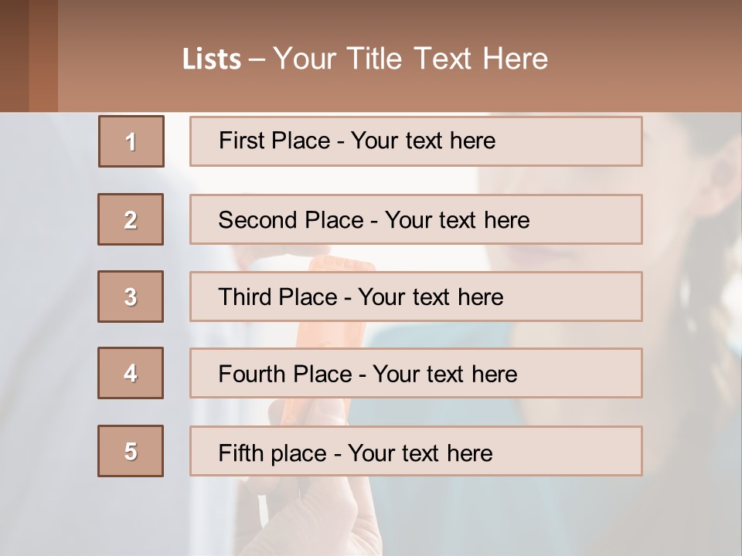
Task: Click the blank background left of number 3 box
Action: click(48, 297)
